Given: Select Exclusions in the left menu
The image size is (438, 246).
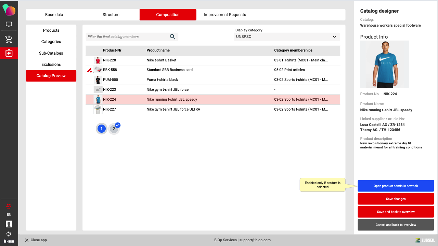Looking at the screenshot, I should tap(51, 64).
